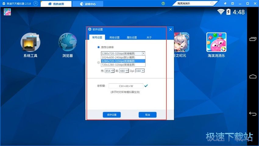Open the 游戏中心 tab
The image size is (259, 146).
88,4
